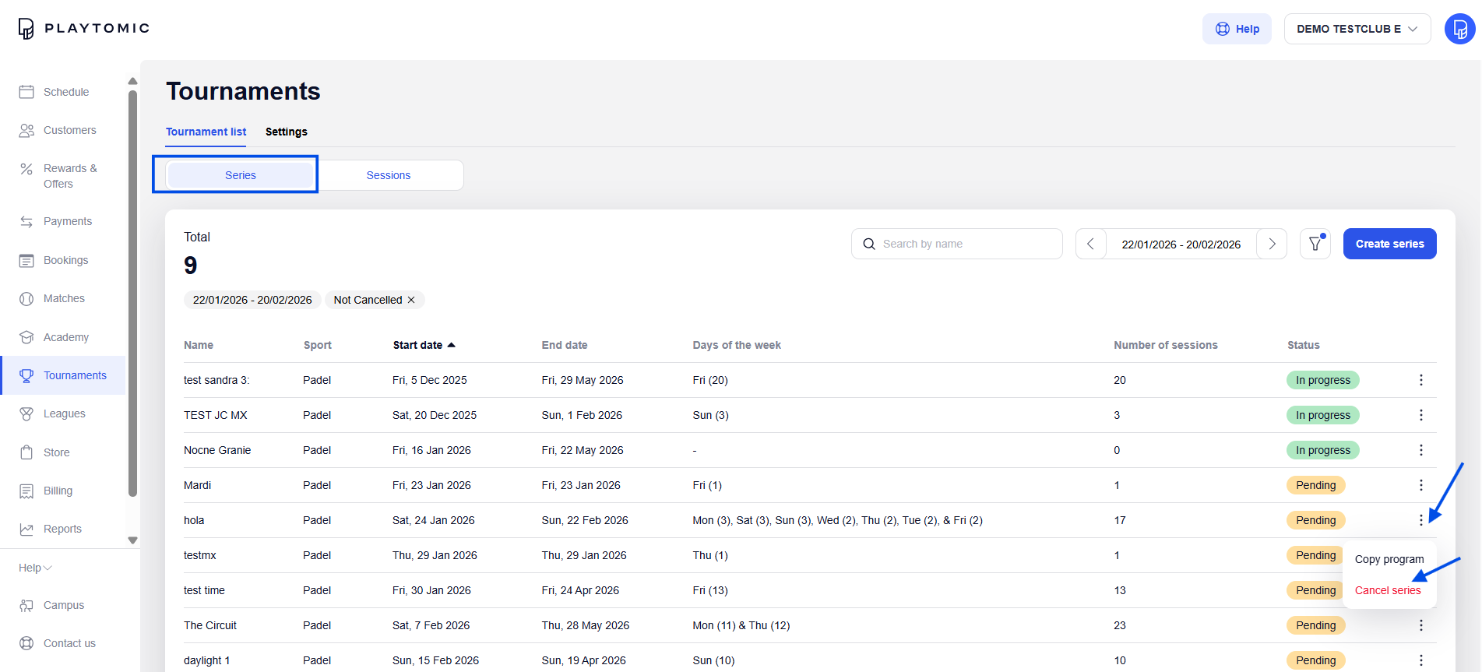Expand the Help section in sidebar
1482x672 pixels.
pyautogui.click(x=35, y=568)
